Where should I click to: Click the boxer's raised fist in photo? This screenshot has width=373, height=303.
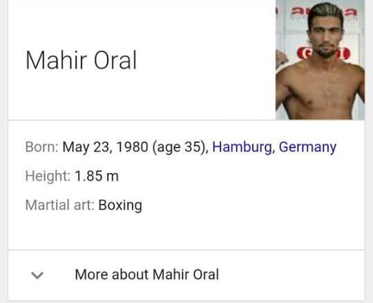pyautogui.click(x=281, y=58)
